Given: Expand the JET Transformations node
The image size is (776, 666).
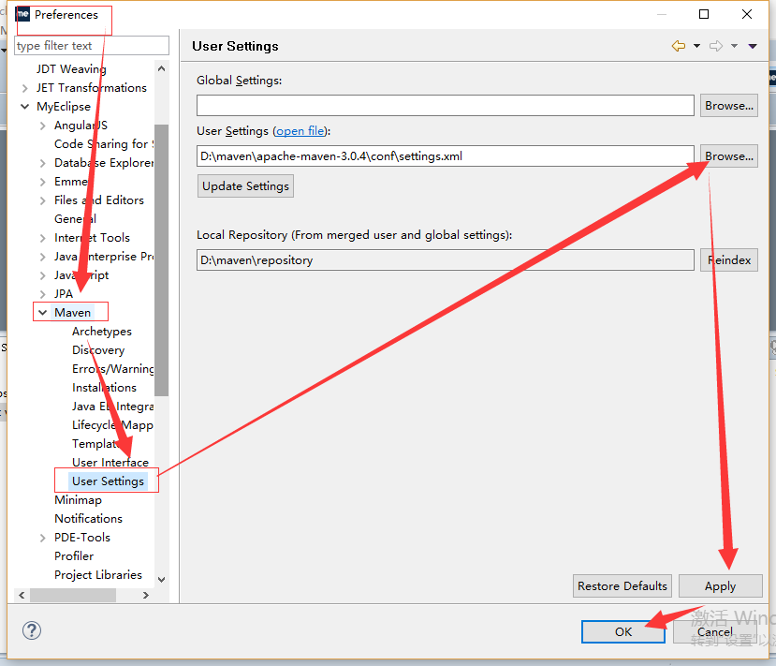Looking at the screenshot, I should 24,88.
